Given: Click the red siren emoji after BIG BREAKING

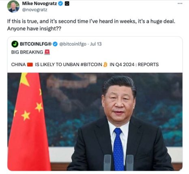Looking at the screenshot, I should tap(47, 52).
